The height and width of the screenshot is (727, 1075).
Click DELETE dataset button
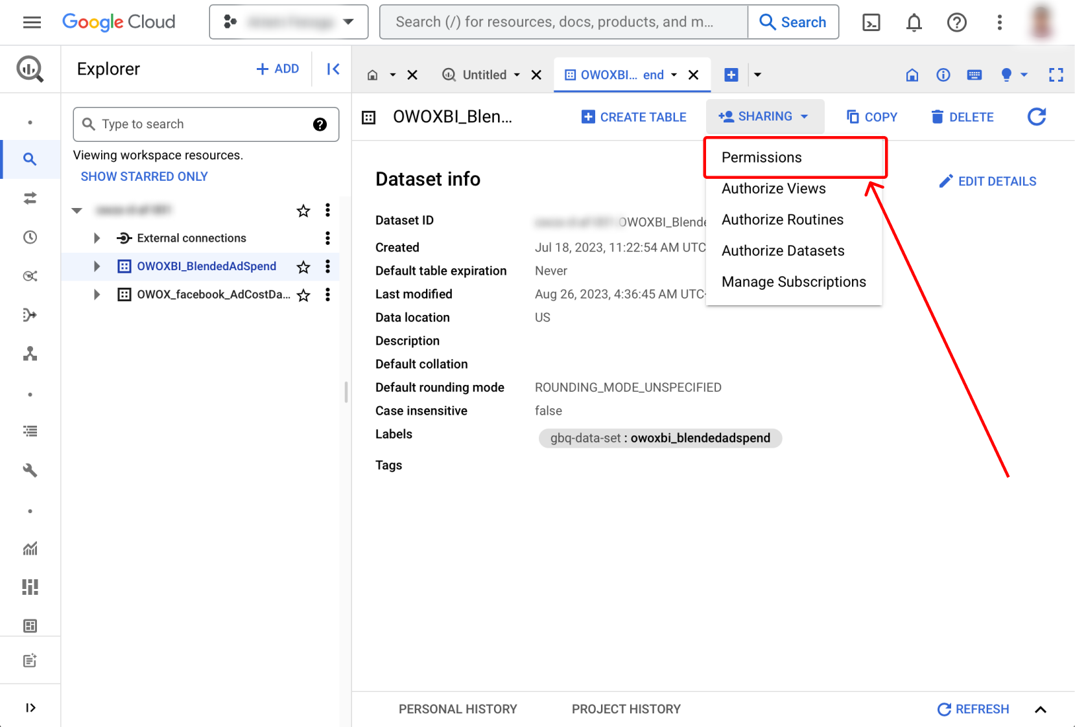point(962,117)
